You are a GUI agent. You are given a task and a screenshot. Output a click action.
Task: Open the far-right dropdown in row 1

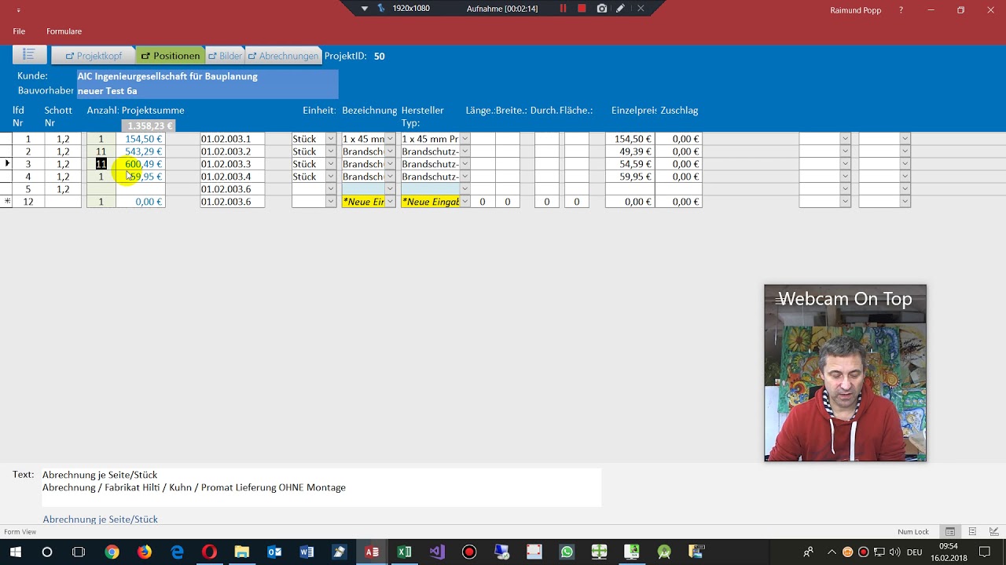point(905,139)
